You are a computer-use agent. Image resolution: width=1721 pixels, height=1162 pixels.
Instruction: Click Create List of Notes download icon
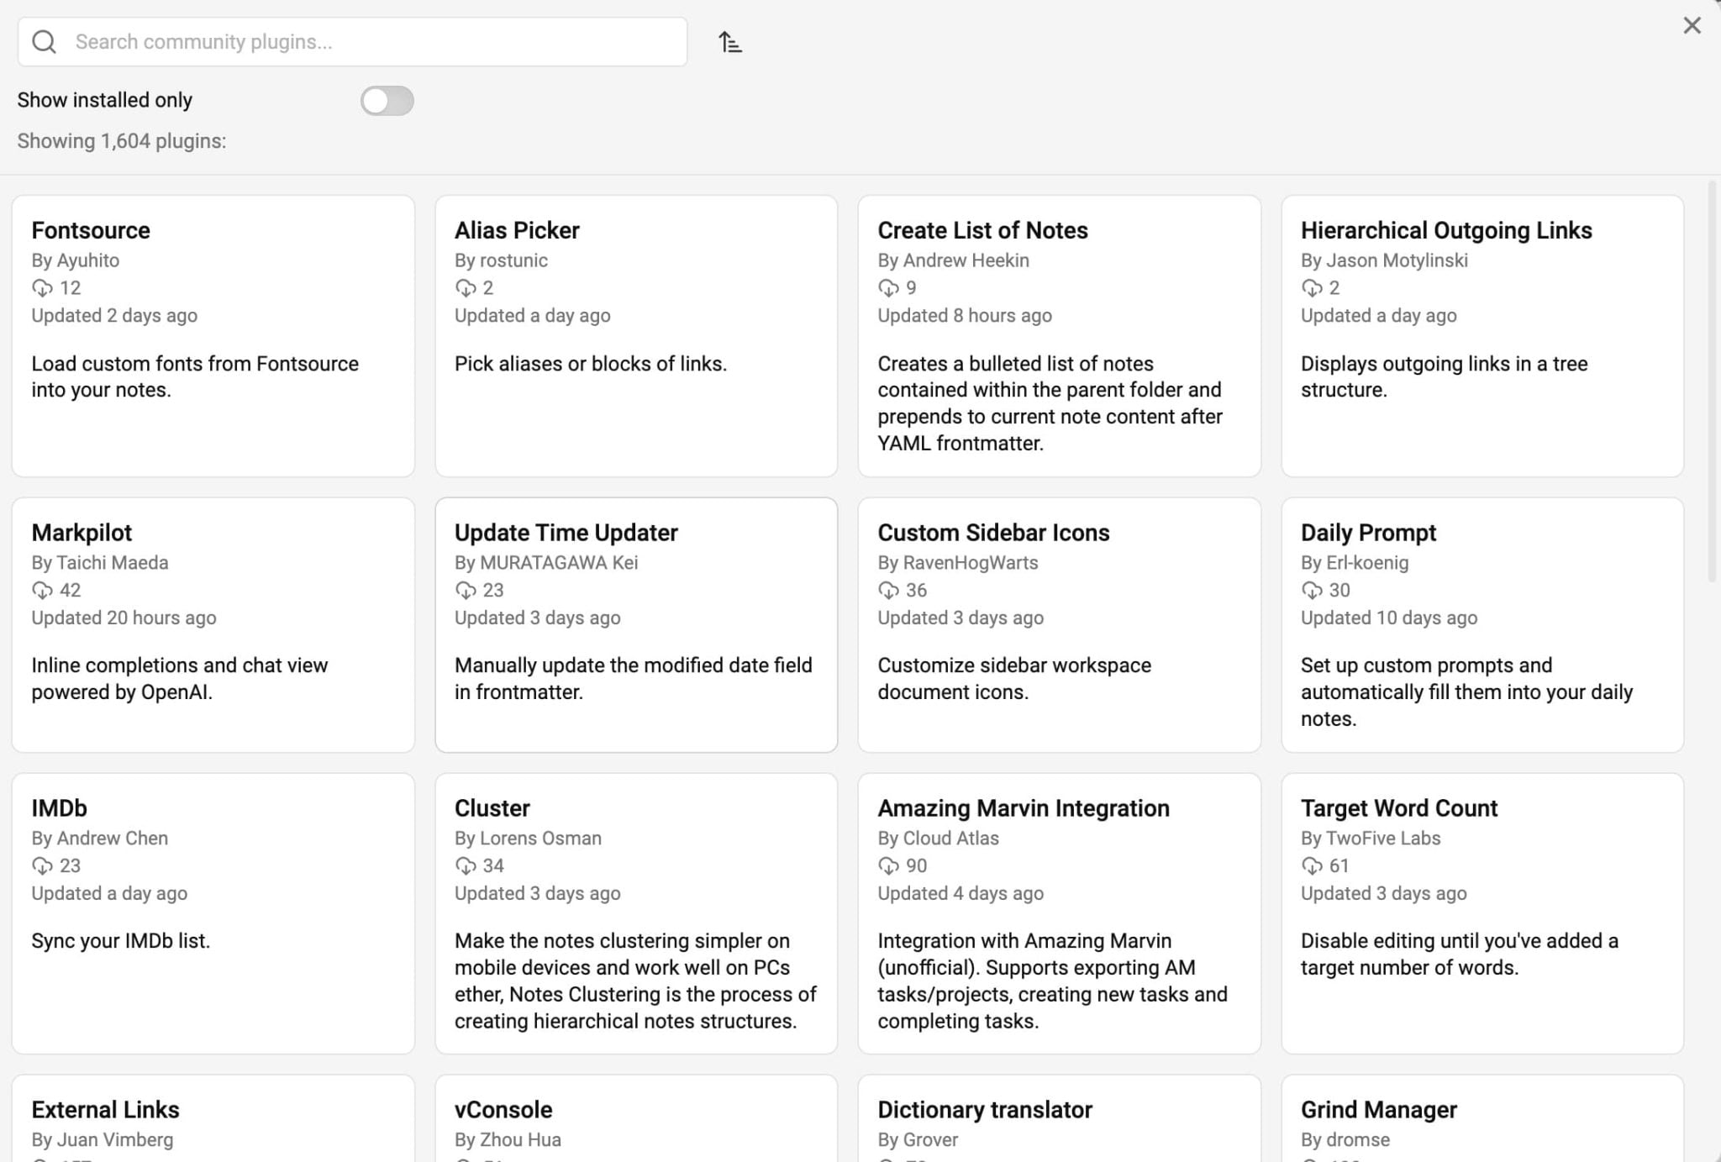pos(888,288)
